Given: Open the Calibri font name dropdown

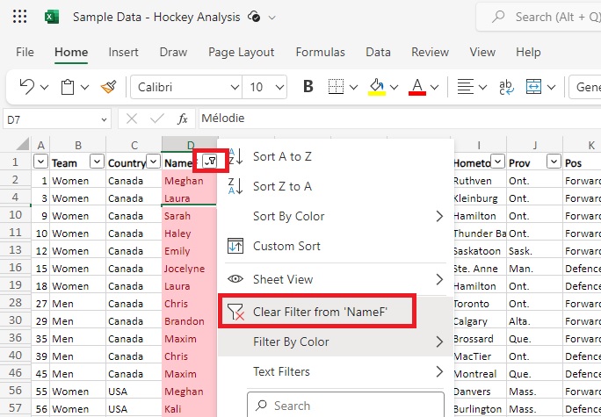Looking at the screenshot, I should point(235,87).
